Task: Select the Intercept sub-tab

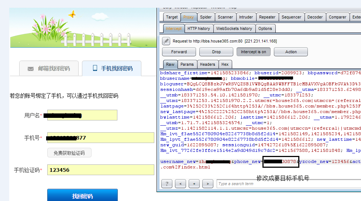Action: tap(174, 28)
